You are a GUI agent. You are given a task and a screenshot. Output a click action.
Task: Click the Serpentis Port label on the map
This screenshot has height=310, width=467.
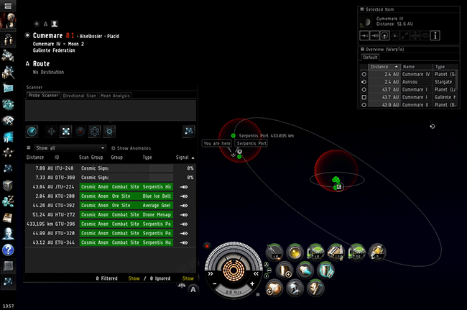(x=251, y=143)
